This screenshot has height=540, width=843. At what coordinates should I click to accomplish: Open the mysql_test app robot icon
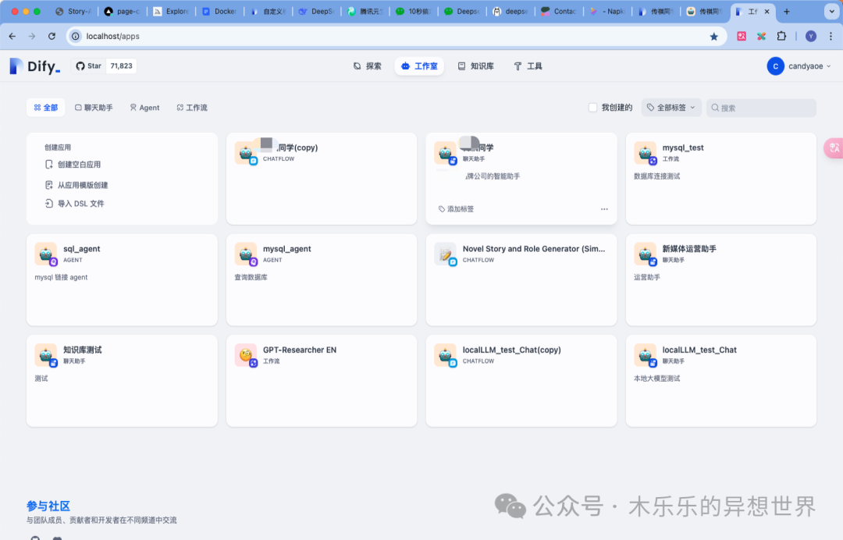tap(646, 153)
